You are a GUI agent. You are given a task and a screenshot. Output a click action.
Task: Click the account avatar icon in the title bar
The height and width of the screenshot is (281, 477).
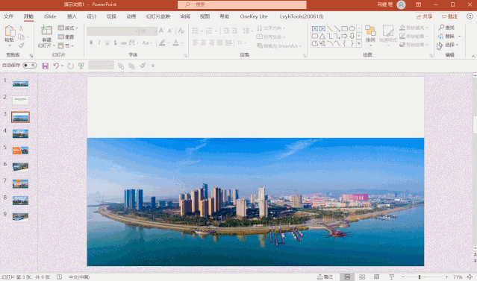pyautogui.click(x=402, y=4)
